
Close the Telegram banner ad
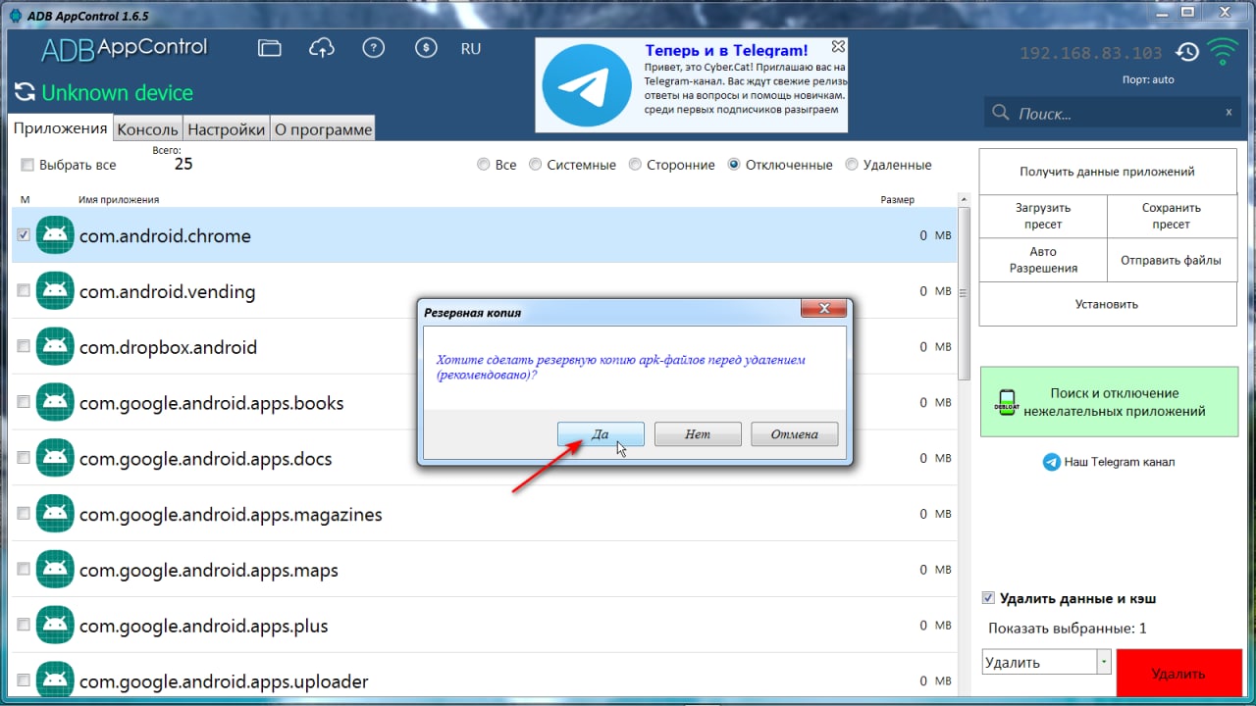[837, 46]
